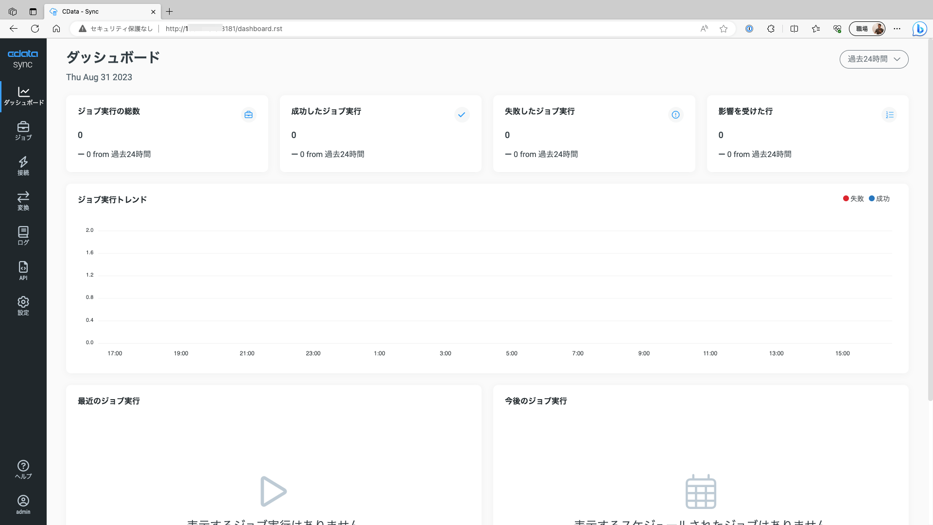The image size is (933, 525).
Task: Open the ジョブ (Jobs) sidebar icon
Action: (x=23, y=131)
